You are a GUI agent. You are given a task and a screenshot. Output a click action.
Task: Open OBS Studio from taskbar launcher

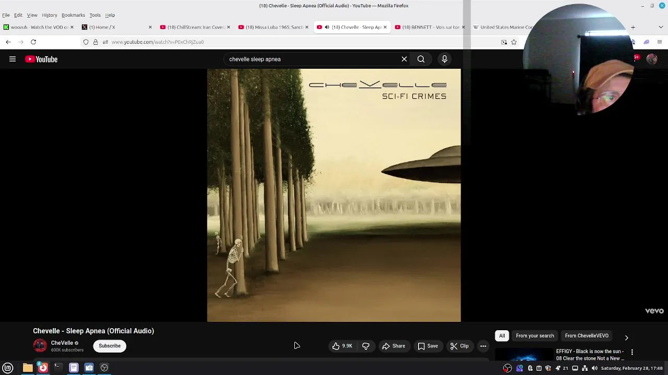tap(104, 368)
